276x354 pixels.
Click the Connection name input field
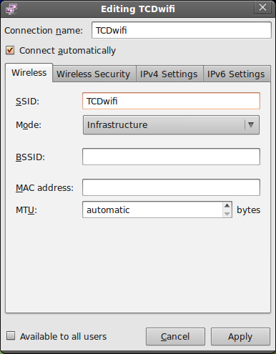coord(182,30)
